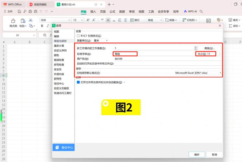Click the WPS AI icon
The width and height of the screenshot is (242, 162).
pos(185,11)
